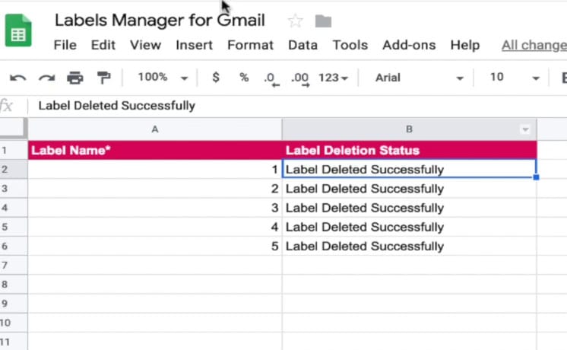This screenshot has width=567, height=350.
Task: Select row 9 header
Action: pyautogui.click(x=14, y=304)
